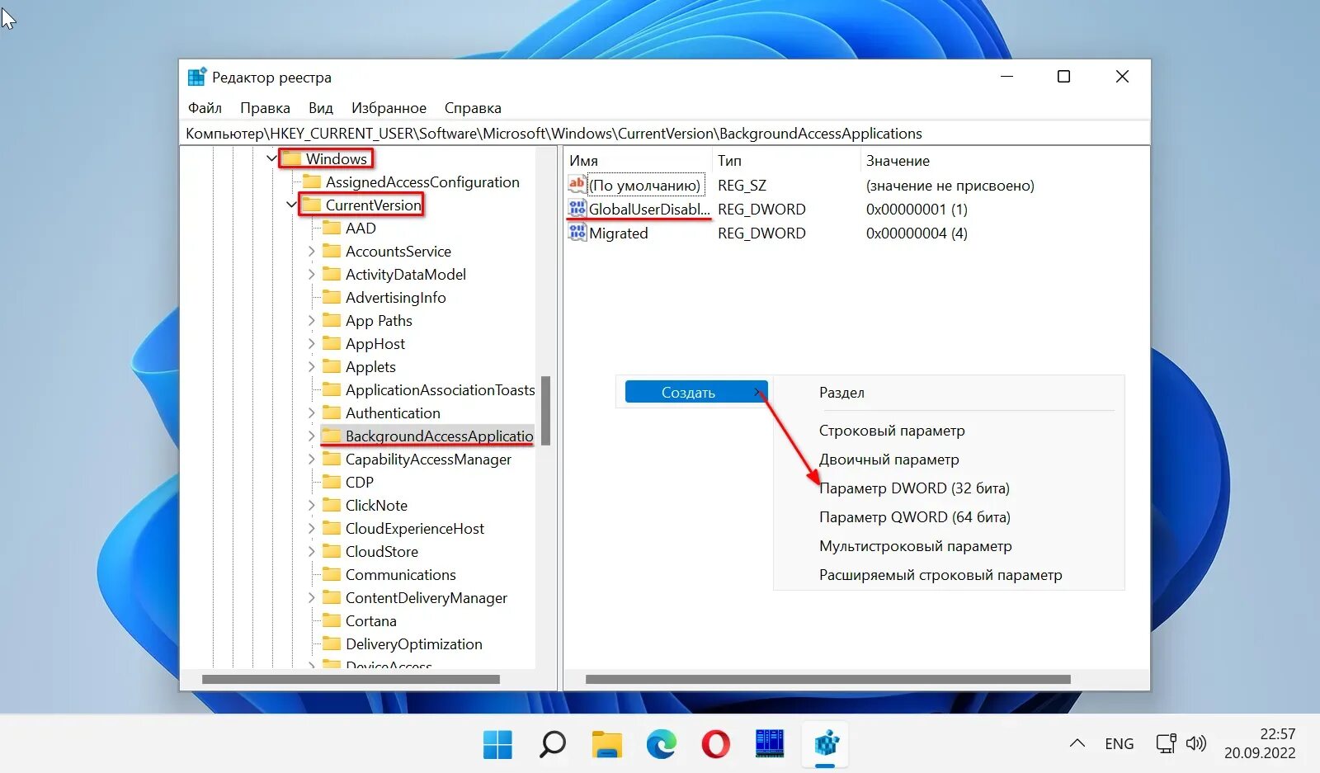Open the Вид menu
1320x773 pixels.
click(321, 108)
